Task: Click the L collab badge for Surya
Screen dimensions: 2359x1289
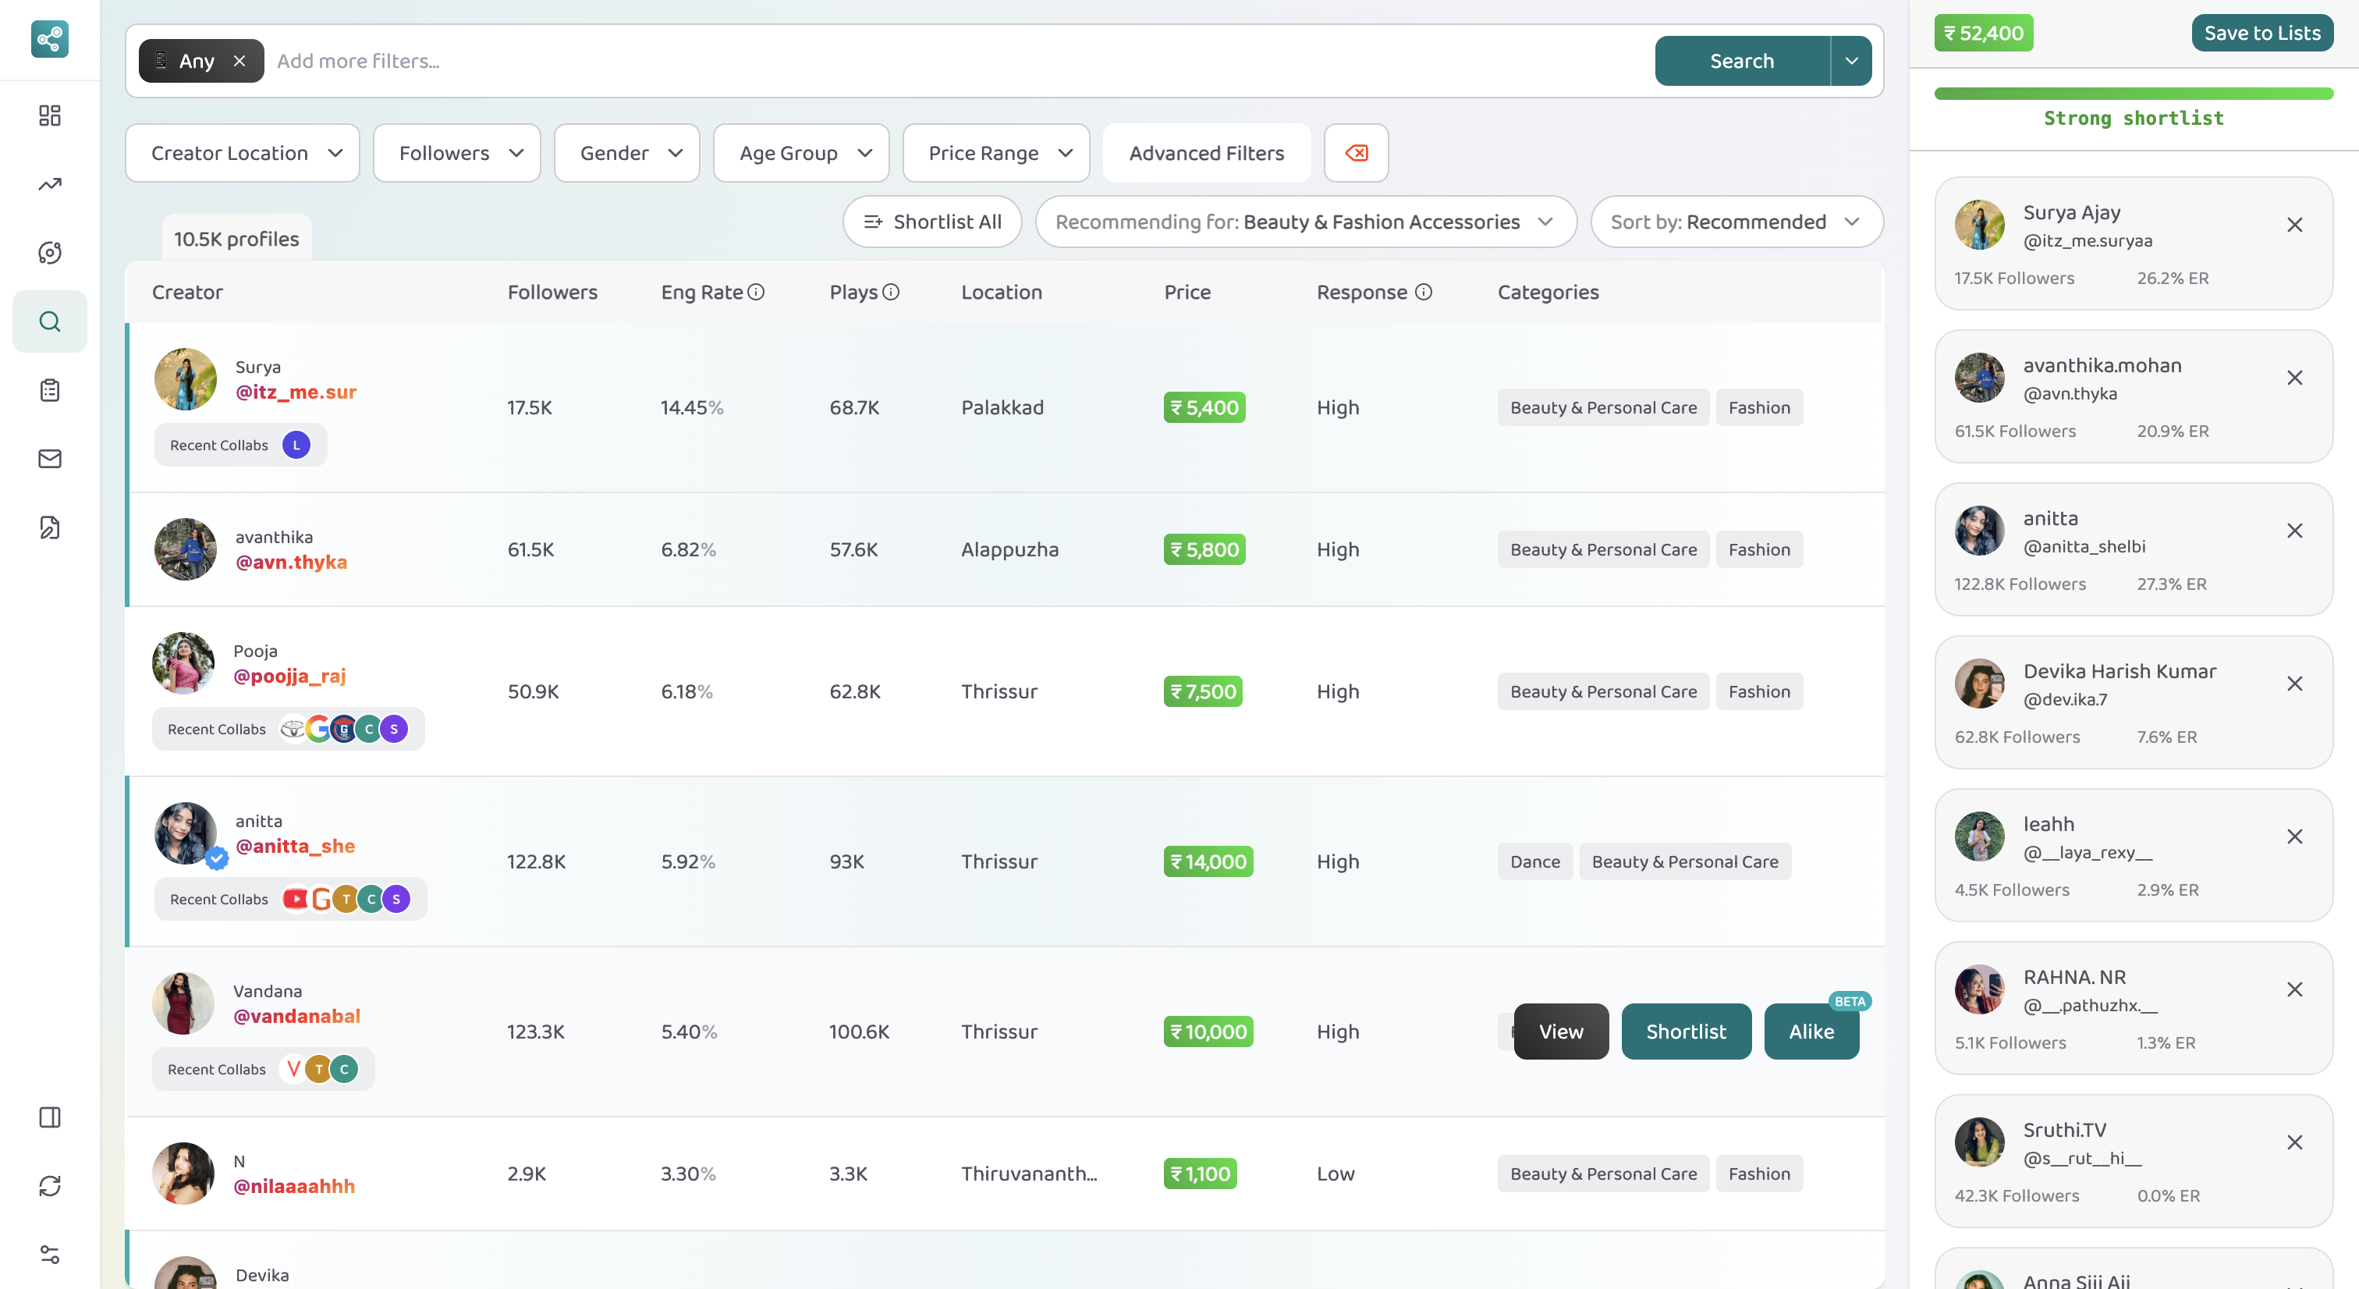Action: (x=296, y=446)
